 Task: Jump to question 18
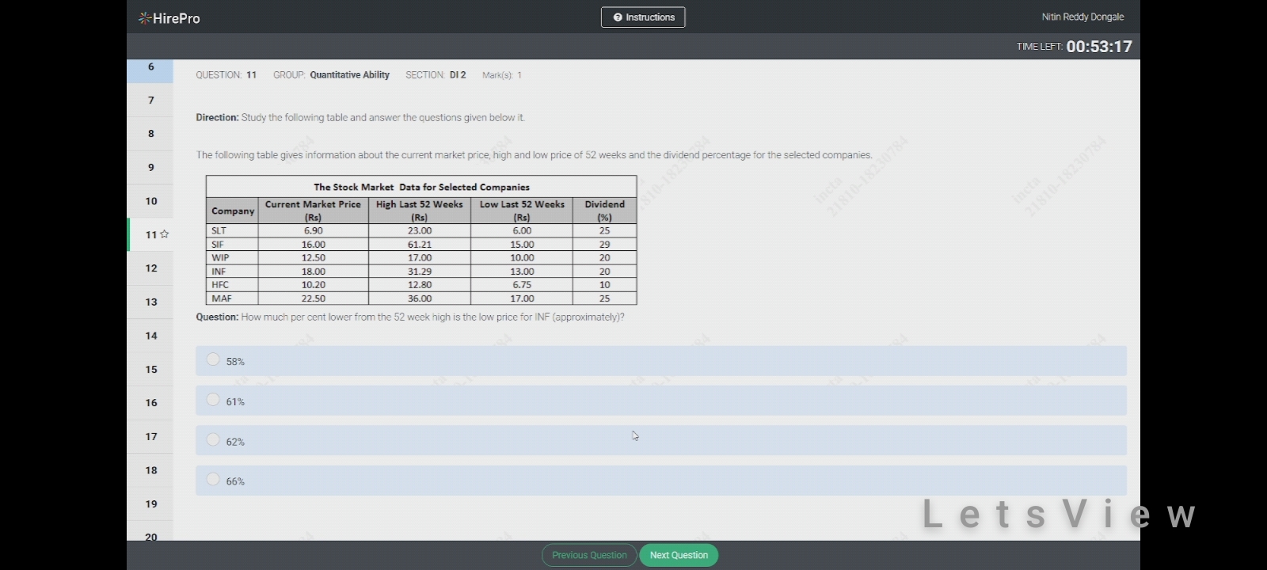point(150,470)
